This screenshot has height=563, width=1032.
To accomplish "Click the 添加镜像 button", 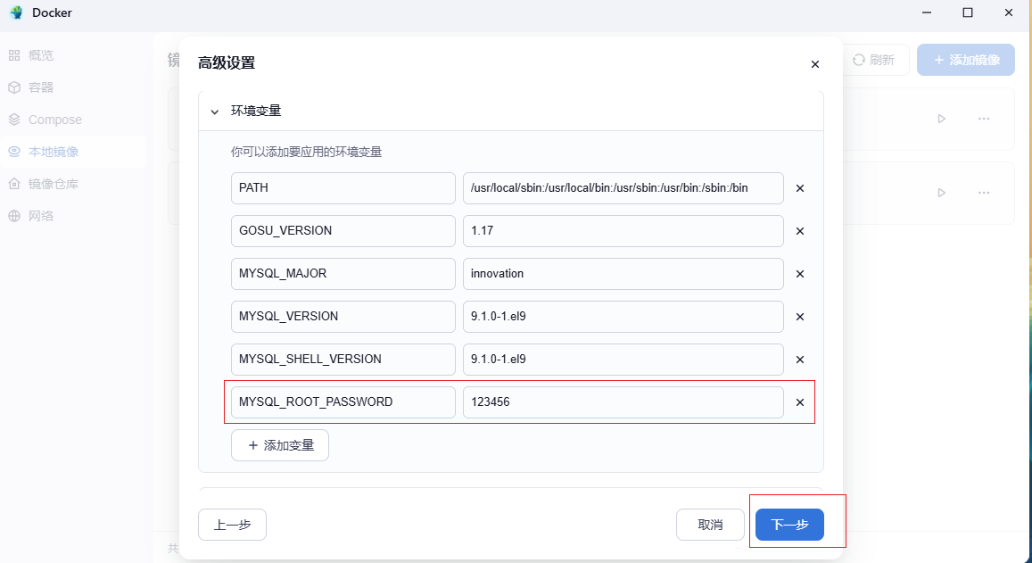I will [x=965, y=60].
